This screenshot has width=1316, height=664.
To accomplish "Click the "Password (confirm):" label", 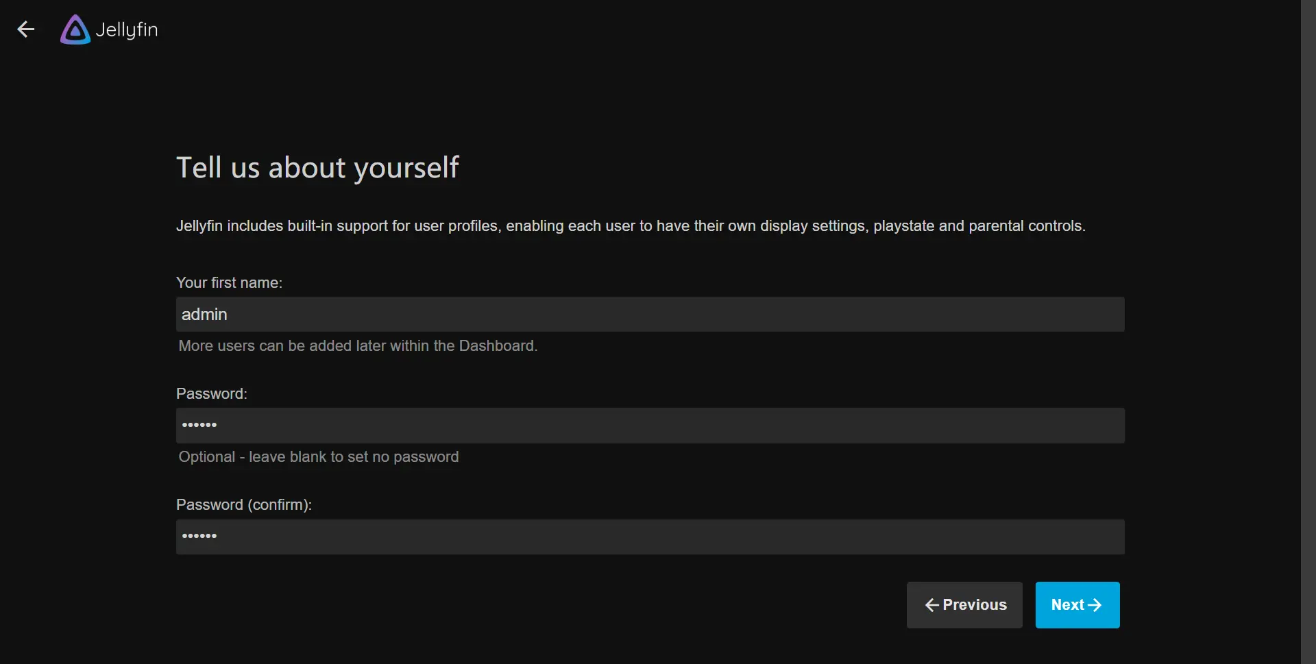I will point(243,505).
